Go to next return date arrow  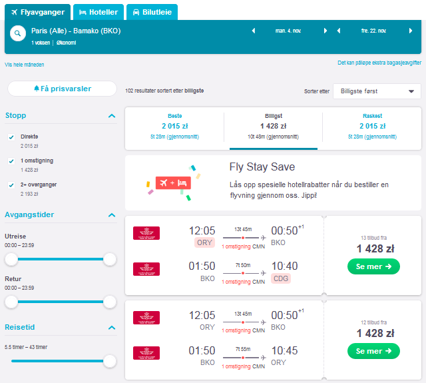point(411,31)
